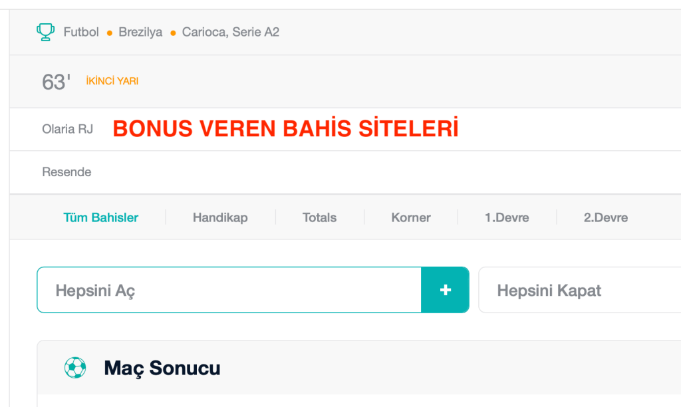Click the Olaria RJ team name
The width and height of the screenshot is (681, 407).
pos(67,129)
